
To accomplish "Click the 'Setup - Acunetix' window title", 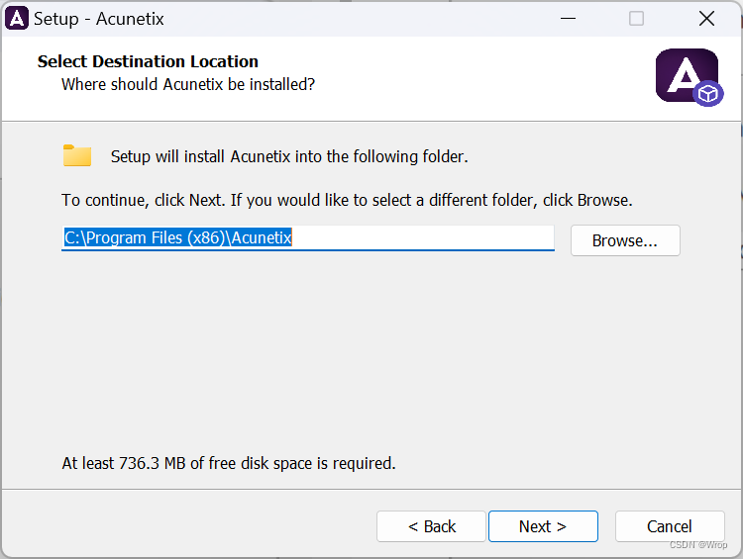I will [98, 19].
